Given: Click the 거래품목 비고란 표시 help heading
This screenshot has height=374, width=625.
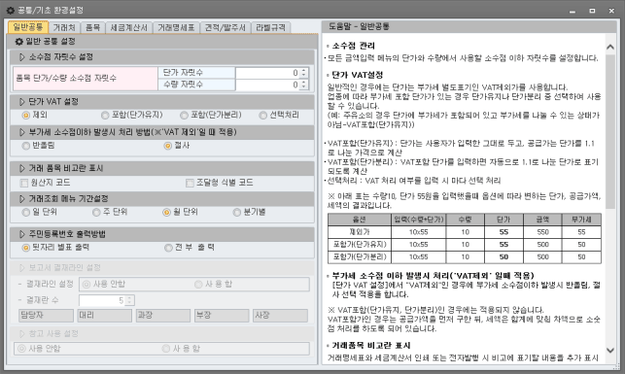Looking at the screenshot, I should (x=371, y=345).
